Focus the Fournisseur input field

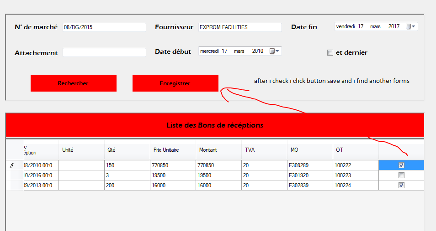click(x=240, y=27)
